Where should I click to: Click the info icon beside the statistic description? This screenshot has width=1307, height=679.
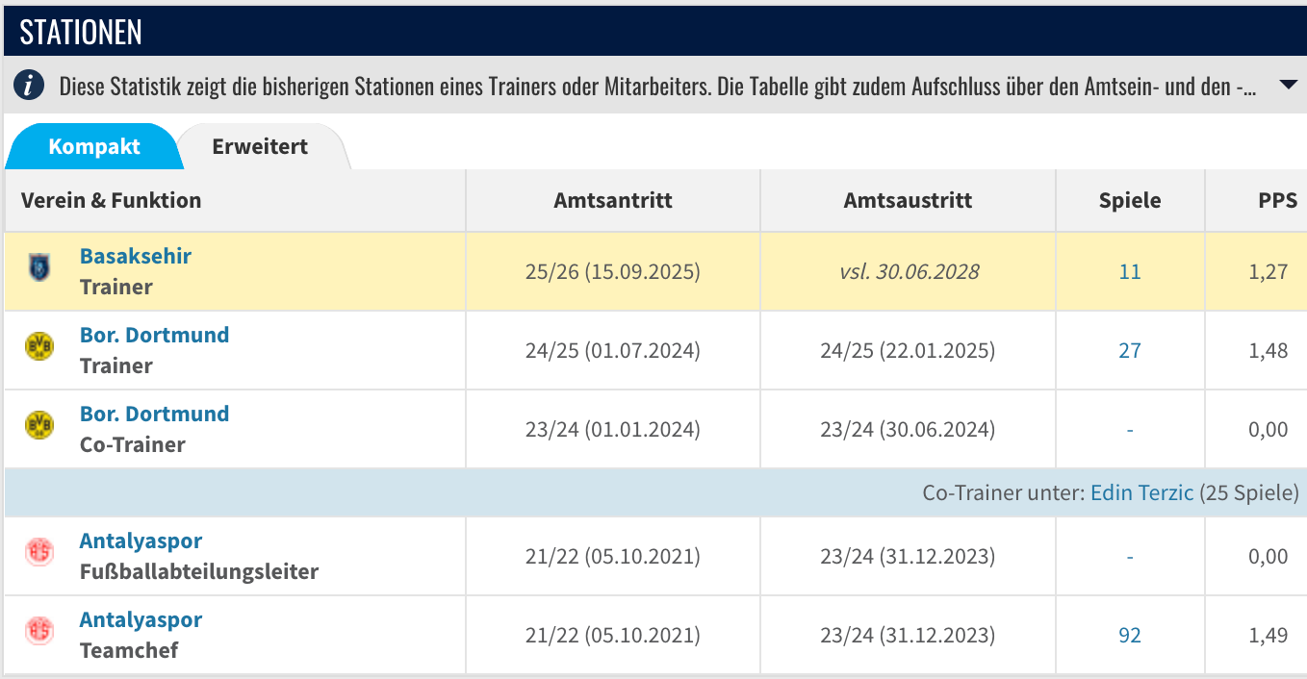coord(30,86)
